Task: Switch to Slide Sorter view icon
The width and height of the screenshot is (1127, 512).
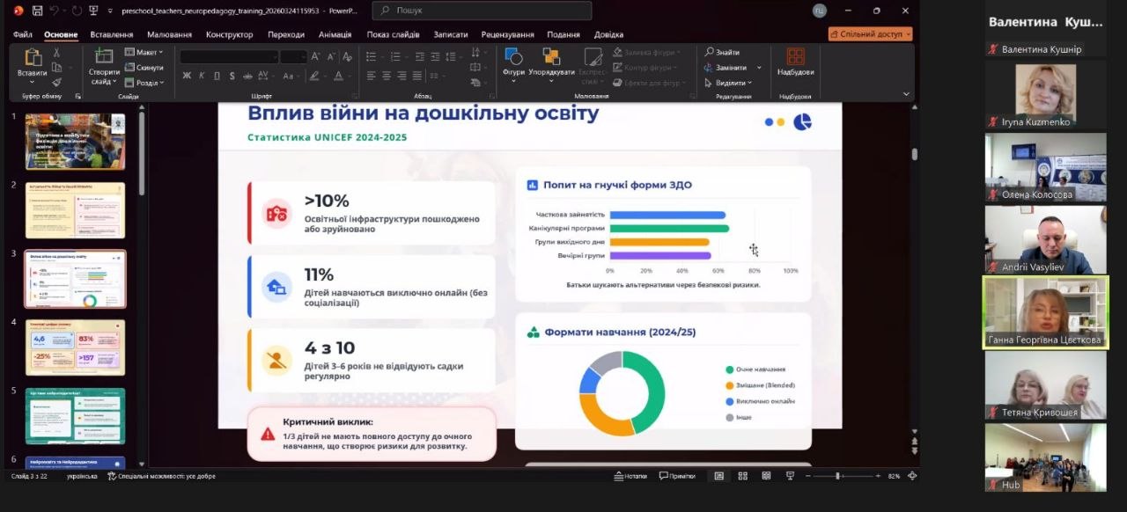Action: [x=743, y=476]
